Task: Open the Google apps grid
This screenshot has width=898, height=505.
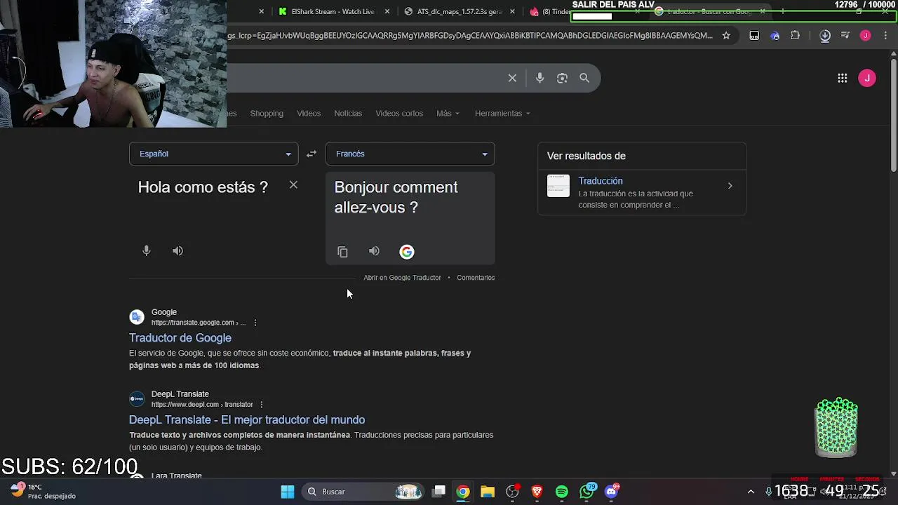Action: (x=843, y=78)
